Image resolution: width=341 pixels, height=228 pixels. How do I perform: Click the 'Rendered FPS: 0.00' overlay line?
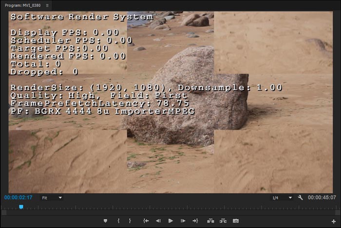68,56
